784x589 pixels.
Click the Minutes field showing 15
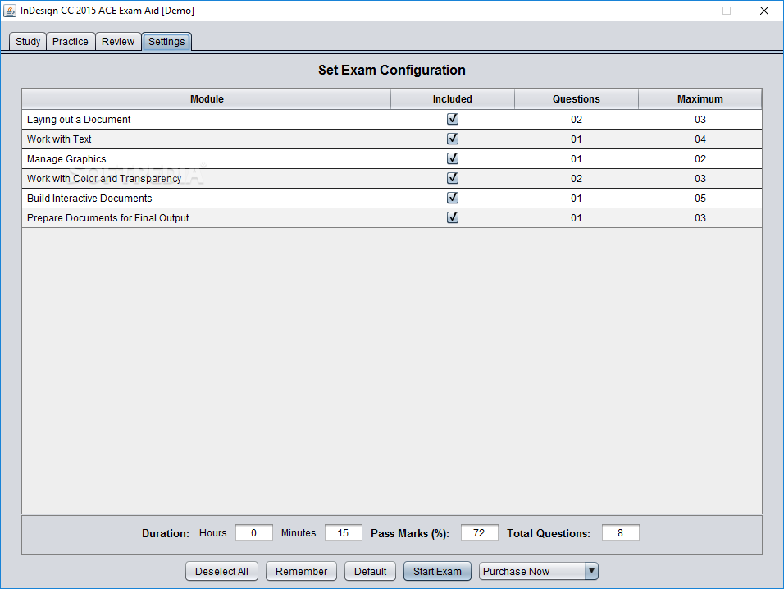343,533
